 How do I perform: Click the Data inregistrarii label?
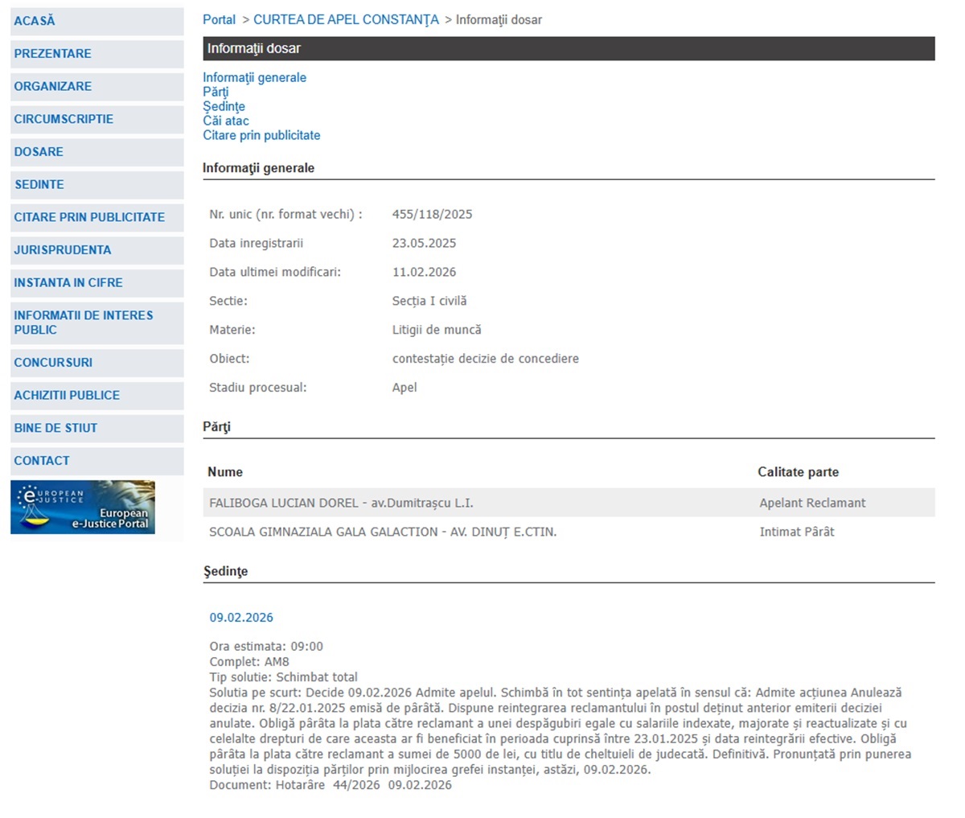[256, 244]
